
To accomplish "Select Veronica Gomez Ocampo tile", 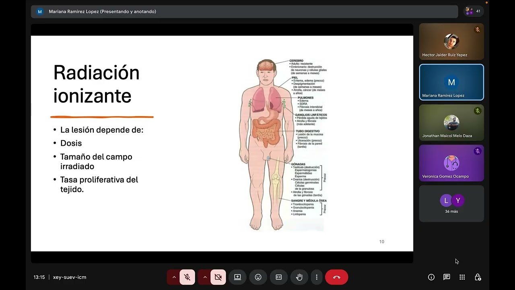I will 451,163.
